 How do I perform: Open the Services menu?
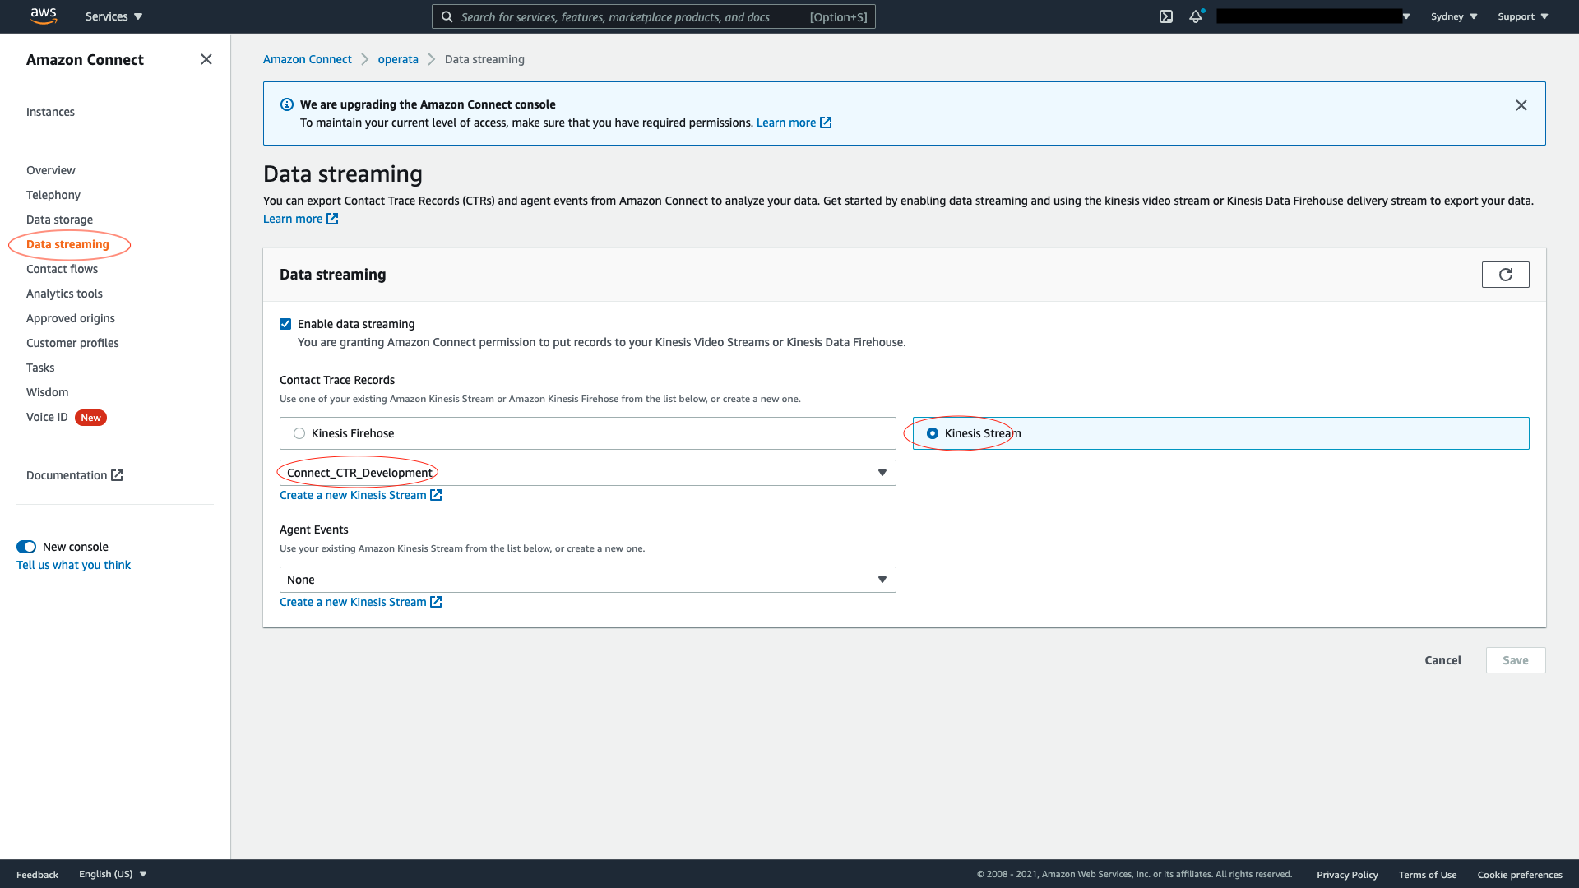point(113,16)
